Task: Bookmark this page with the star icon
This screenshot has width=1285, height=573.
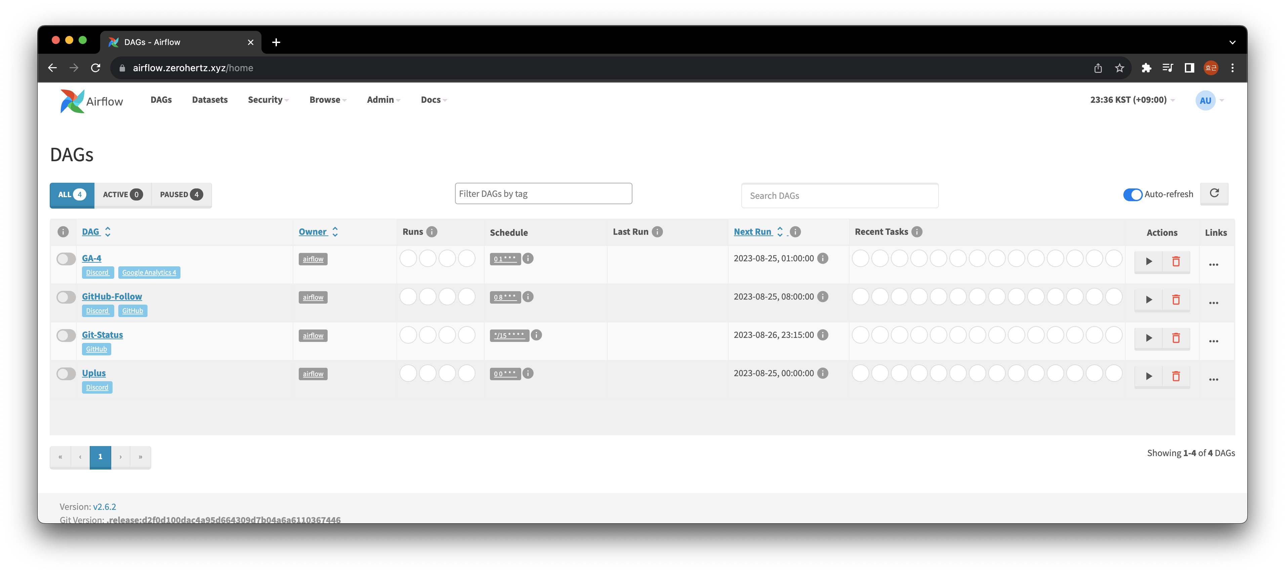Action: [1119, 68]
